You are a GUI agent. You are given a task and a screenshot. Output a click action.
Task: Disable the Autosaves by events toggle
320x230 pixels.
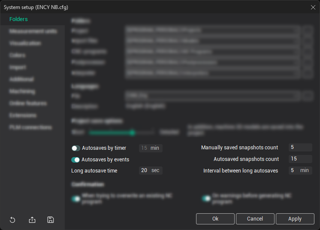coord(75,160)
